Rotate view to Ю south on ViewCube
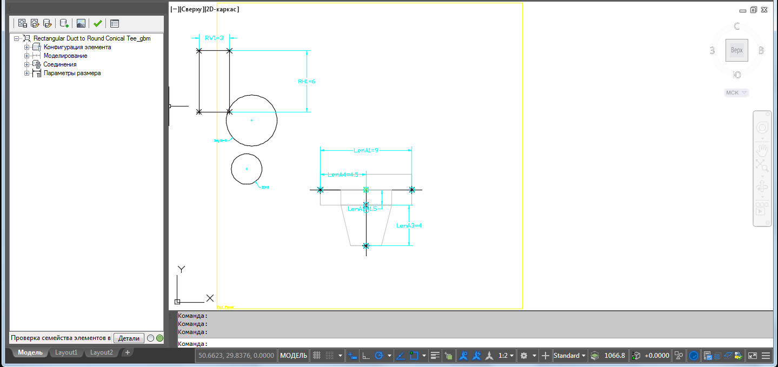778x367 pixels. pos(736,75)
